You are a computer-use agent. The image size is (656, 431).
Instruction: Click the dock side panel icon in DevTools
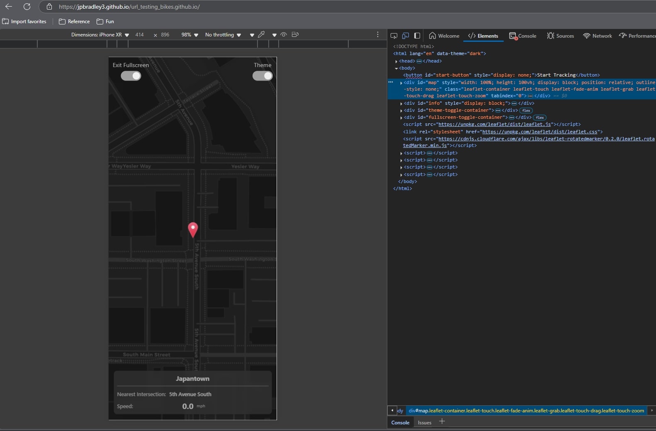[417, 36]
